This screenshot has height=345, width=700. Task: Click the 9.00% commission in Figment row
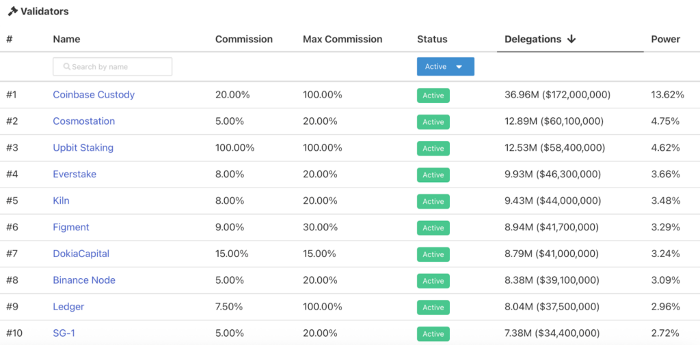pyautogui.click(x=230, y=227)
